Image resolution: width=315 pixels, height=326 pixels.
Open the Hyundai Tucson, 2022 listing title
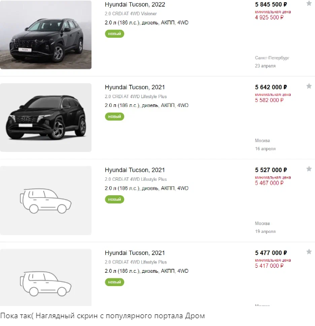click(x=135, y=4)
